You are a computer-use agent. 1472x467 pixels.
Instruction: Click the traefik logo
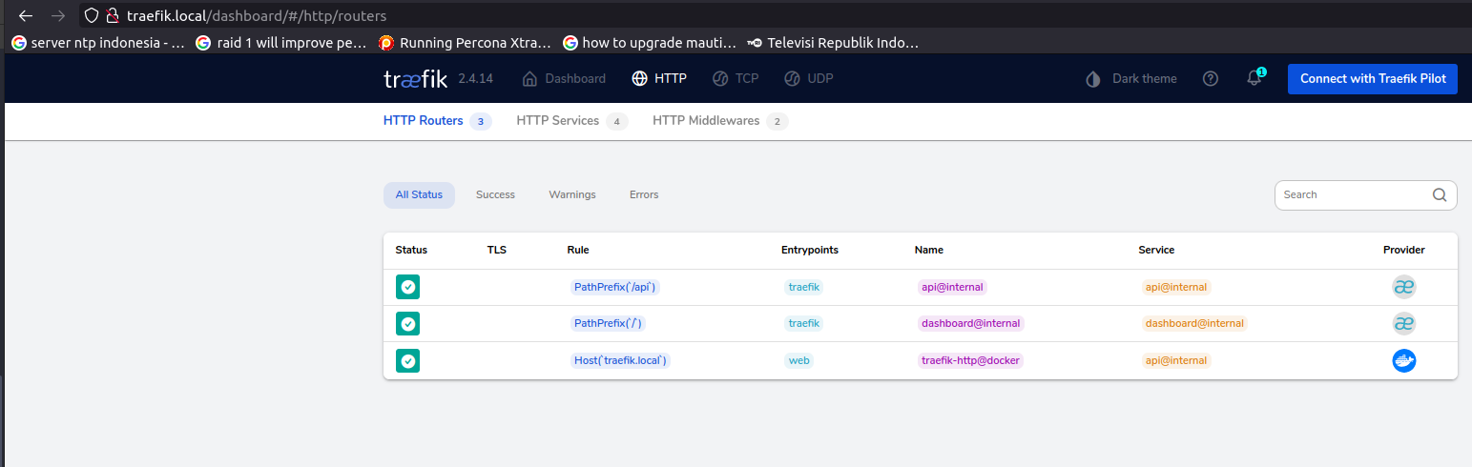point(415,78)
